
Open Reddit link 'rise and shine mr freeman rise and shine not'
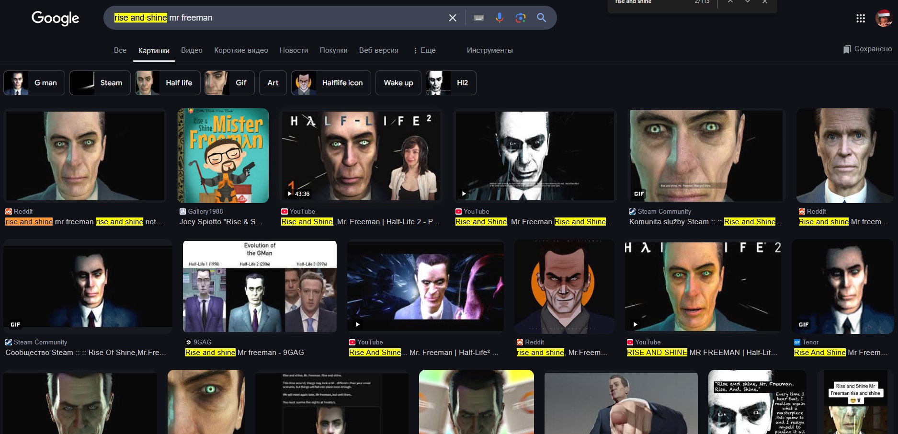(84, 222)
